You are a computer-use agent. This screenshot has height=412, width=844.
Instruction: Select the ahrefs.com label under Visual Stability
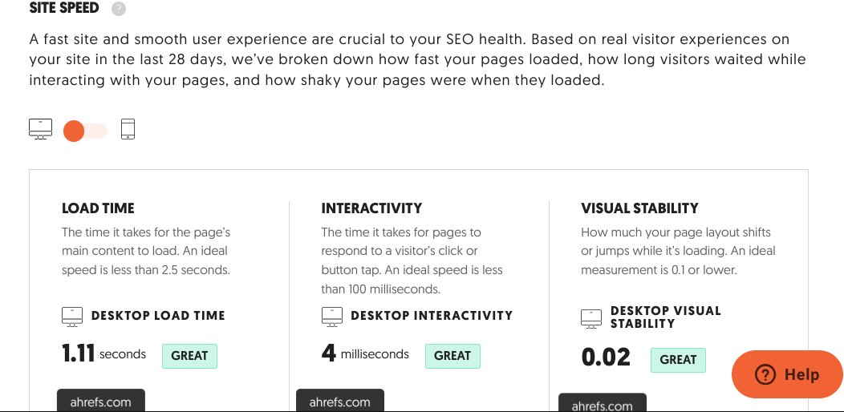tap(603, 403)
